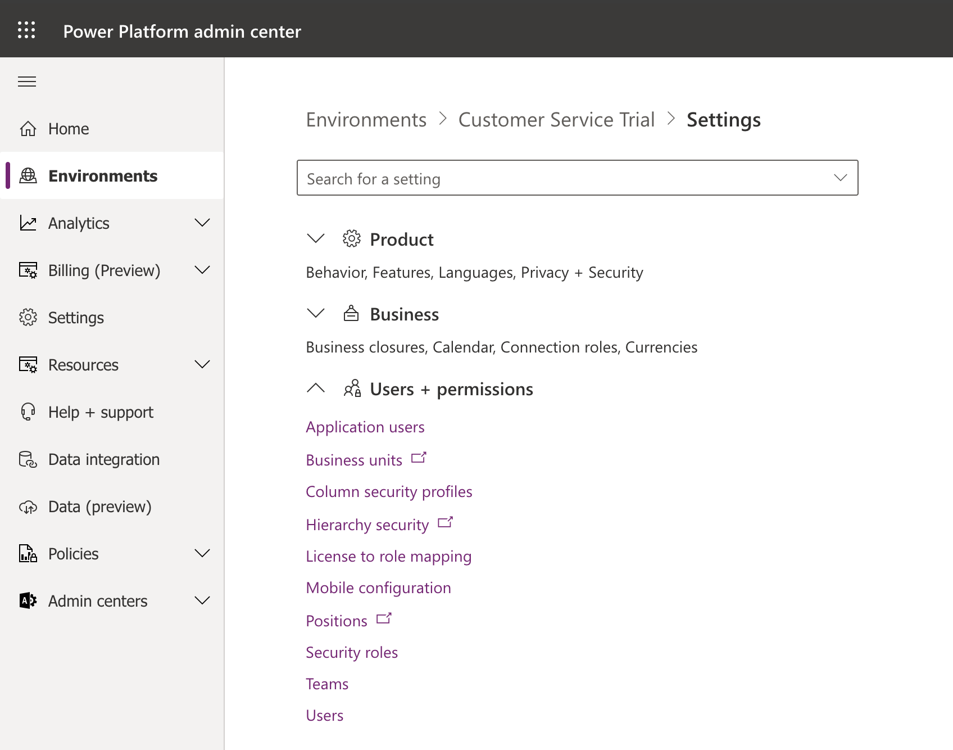
Task: Open the Hierarchy security link
Action: click(x=367, y=525)
